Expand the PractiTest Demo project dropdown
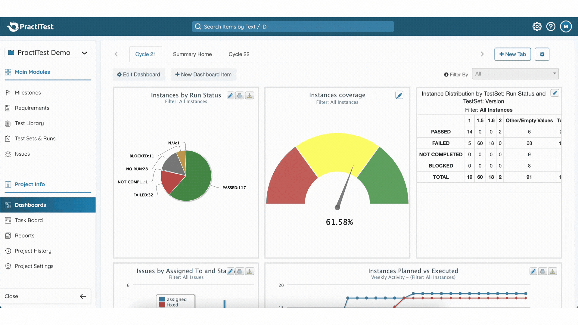 tap(84, 53)
